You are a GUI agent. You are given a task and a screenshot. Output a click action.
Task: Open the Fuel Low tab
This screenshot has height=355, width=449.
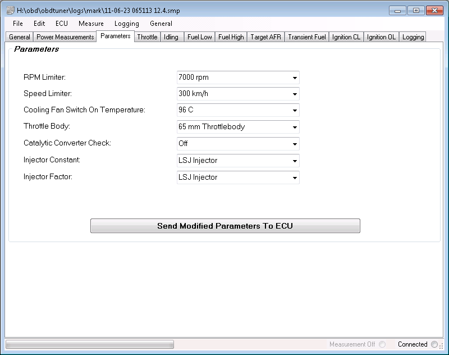click(x=200, y=37)
